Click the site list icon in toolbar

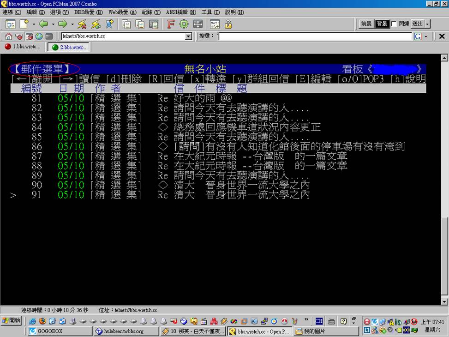tap(10, 24)
